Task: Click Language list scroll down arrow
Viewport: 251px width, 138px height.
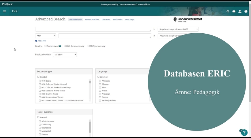Action: coord(150,100)
